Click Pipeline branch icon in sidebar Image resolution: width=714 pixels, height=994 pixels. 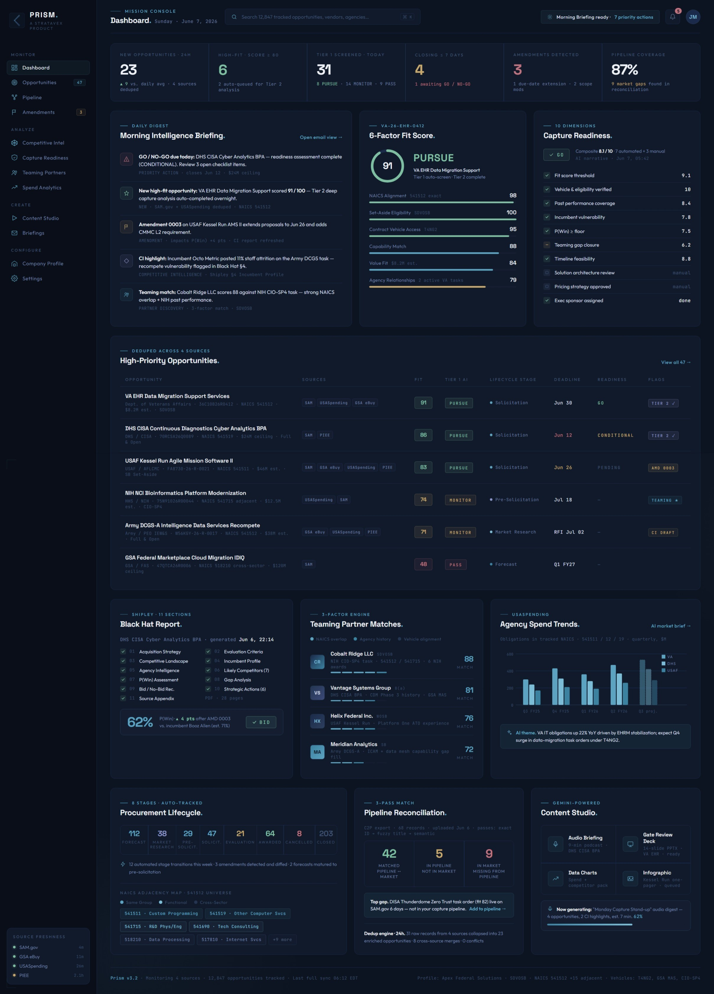coord(14,97)
